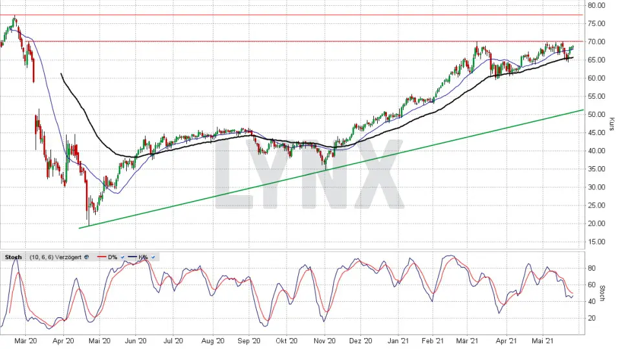Screen dimensions: 621x349
Task: Click the 'Okt 20' date axis label
Action: (x=287, y=341)
